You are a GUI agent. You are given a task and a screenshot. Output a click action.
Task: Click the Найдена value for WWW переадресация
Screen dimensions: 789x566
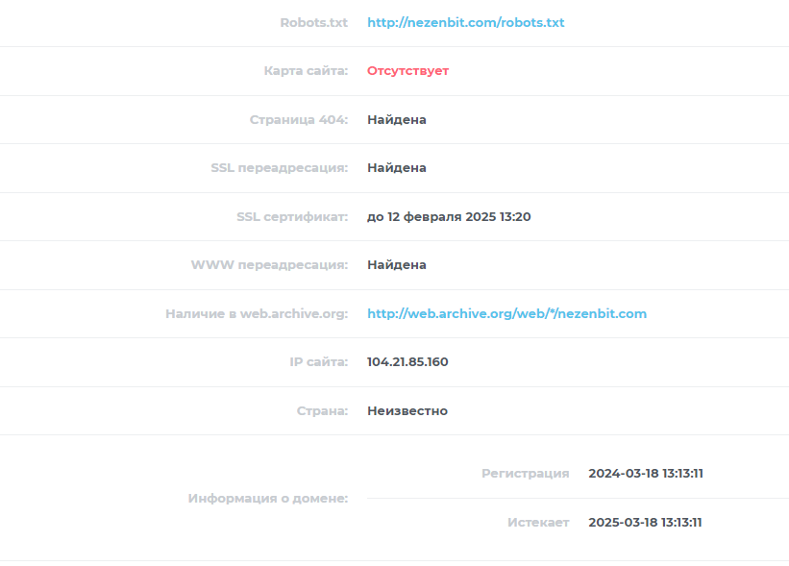(x=397, y=264)
